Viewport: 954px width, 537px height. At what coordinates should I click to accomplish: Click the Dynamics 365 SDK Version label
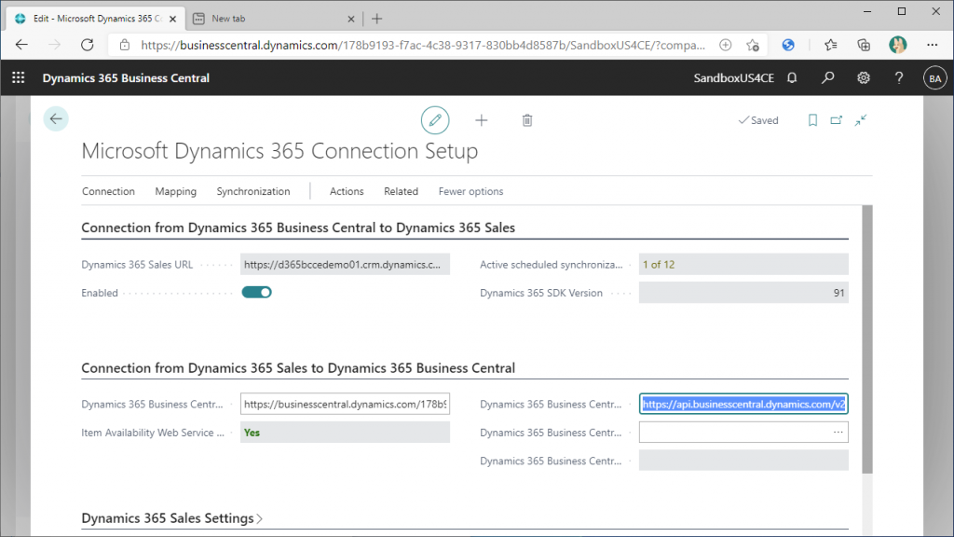pos(541,293)
